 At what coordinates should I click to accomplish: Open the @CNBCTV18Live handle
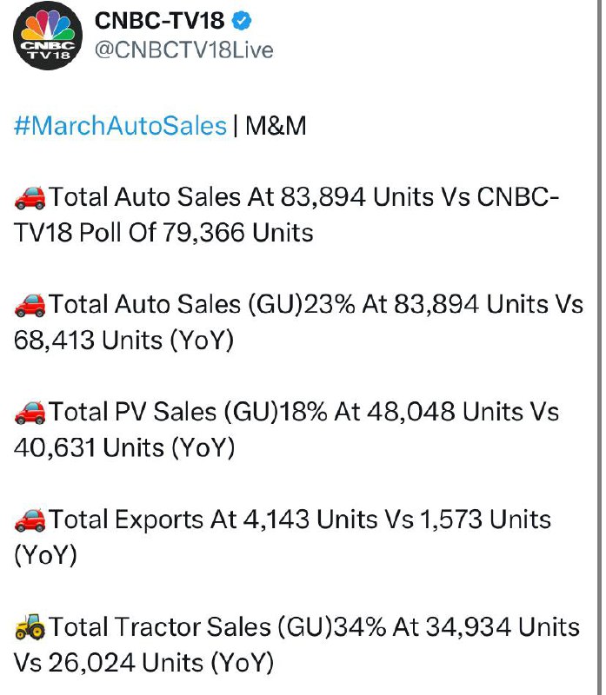[183, 50]
